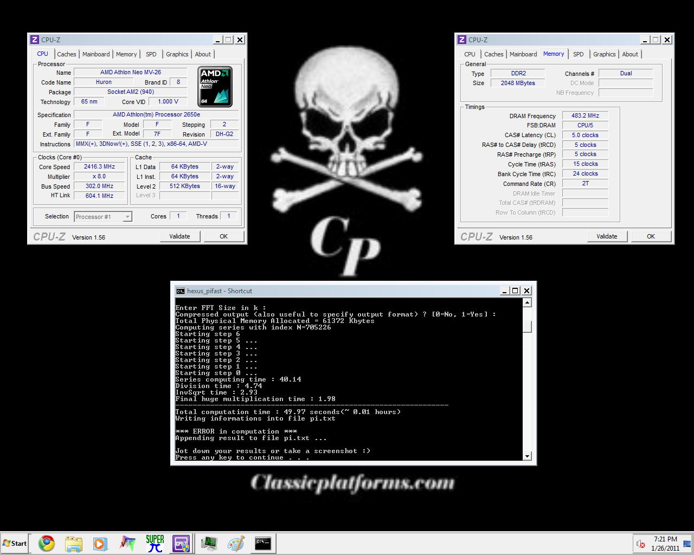Image resolution: width=694 pixels, height=555 pixels.
Task: Click the console vertical scrollbar thumb
Action: point(527,326)
